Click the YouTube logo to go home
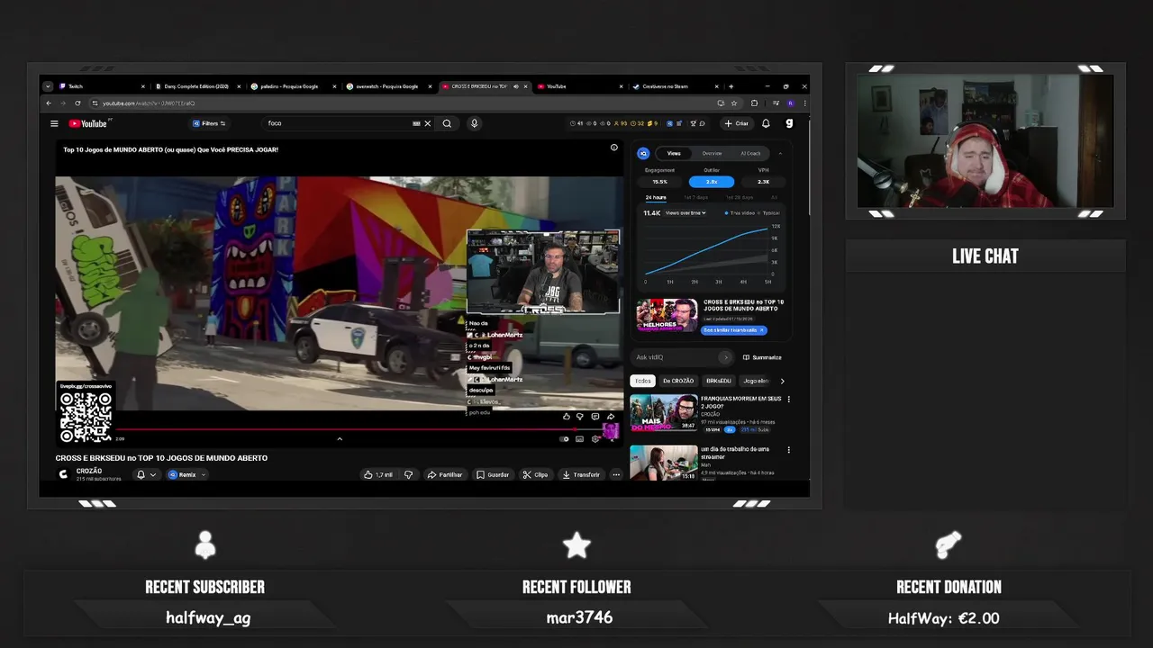Screen dimensions: 1153x648 click(88, 123)
